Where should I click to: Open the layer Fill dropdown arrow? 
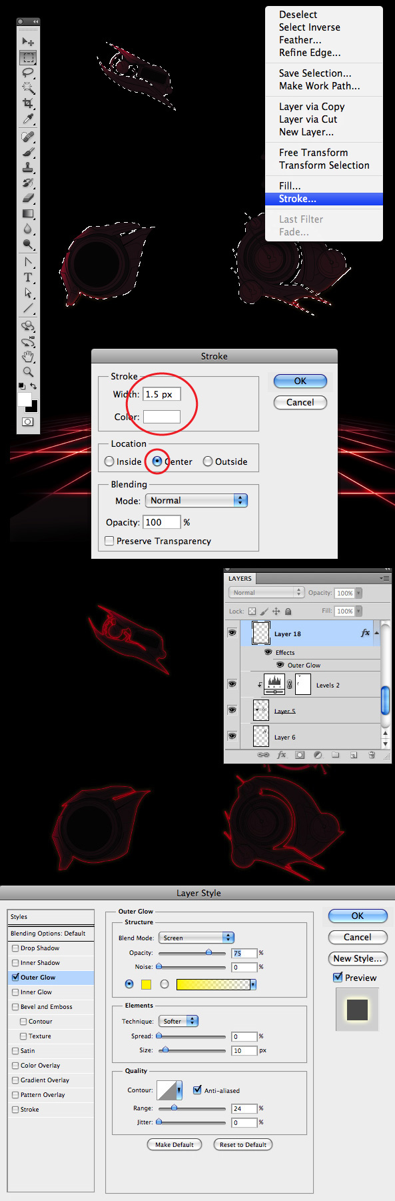tap(358, 611)
